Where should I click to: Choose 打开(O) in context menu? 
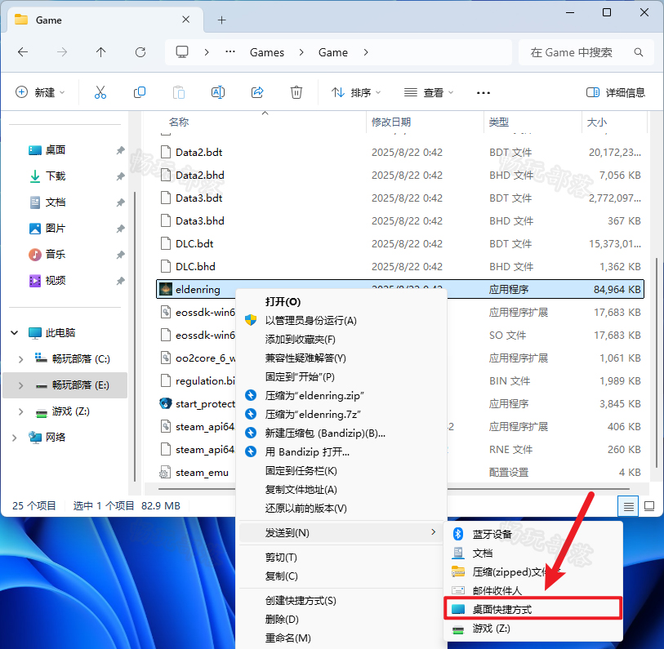tap(283, 302)
